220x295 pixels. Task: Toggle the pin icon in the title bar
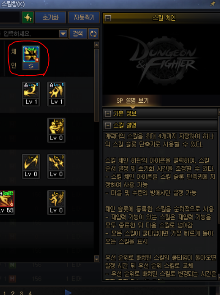213,4
